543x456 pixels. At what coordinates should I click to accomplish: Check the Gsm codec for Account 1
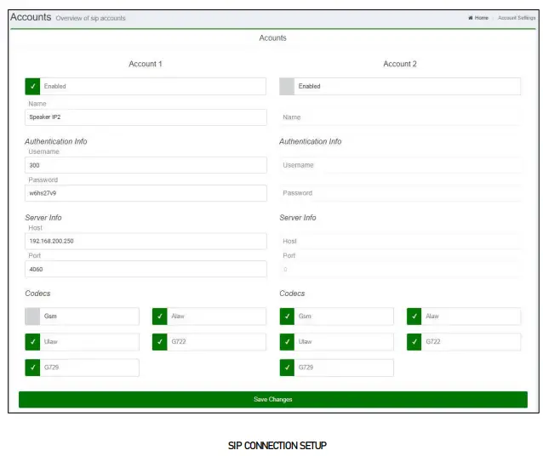pyautogui.click(x=32, y=316)
